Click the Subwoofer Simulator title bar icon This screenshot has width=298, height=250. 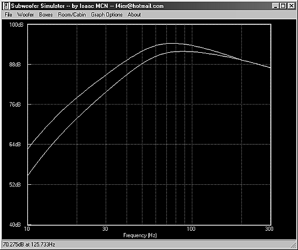click(x=6, y=6)
